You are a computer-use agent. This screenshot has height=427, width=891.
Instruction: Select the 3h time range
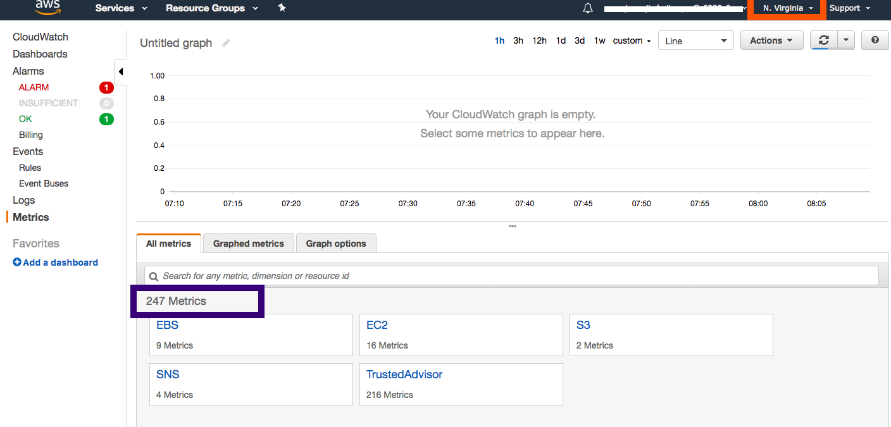[518, 40]
